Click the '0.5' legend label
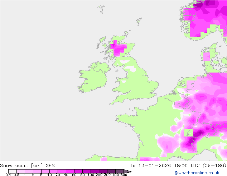 coord(16,175)
